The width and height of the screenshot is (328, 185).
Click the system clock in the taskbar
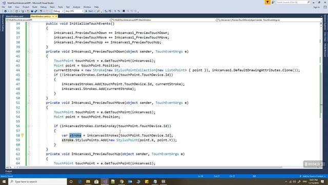click(x=313, y=181)
